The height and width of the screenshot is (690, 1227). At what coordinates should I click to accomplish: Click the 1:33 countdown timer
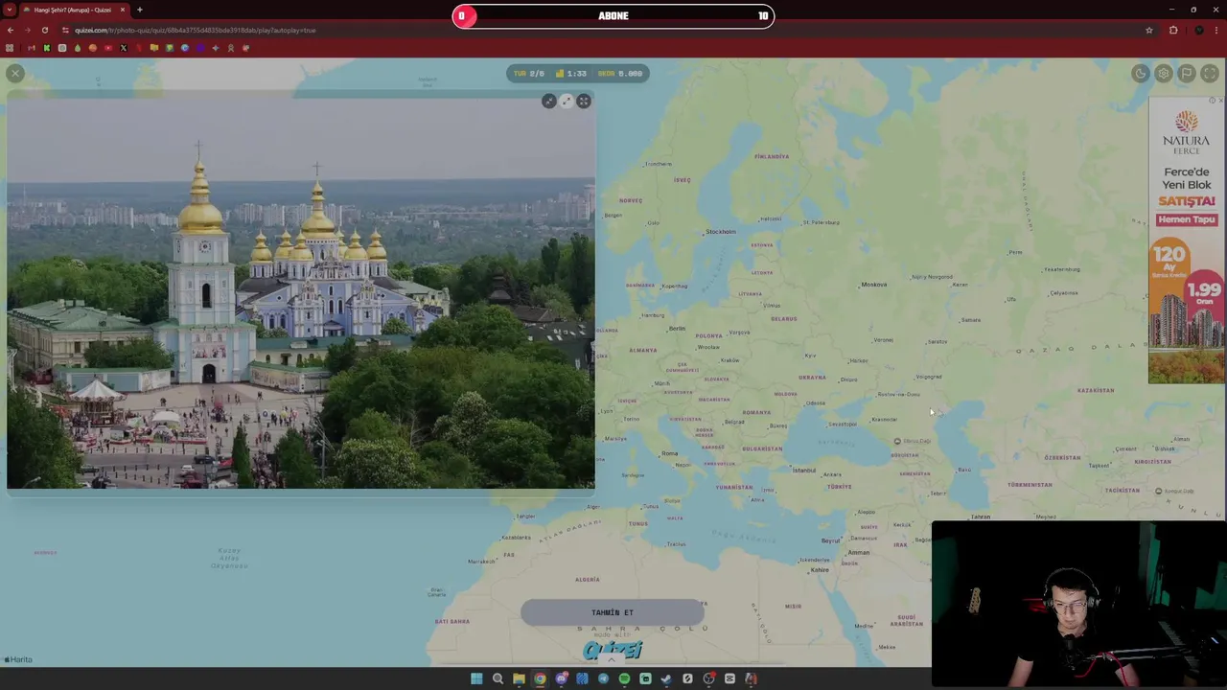coord(571,74)
